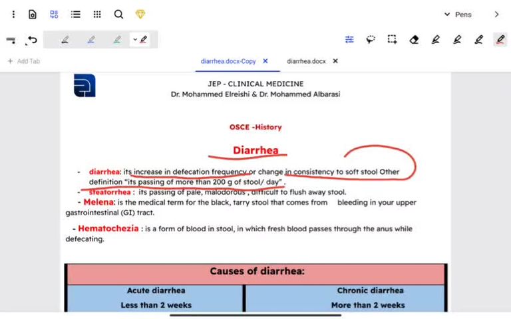Click the home indicator bar under the page
This screenshot has height=319, width=511.
pyautogui.click(x=255, y=315)
